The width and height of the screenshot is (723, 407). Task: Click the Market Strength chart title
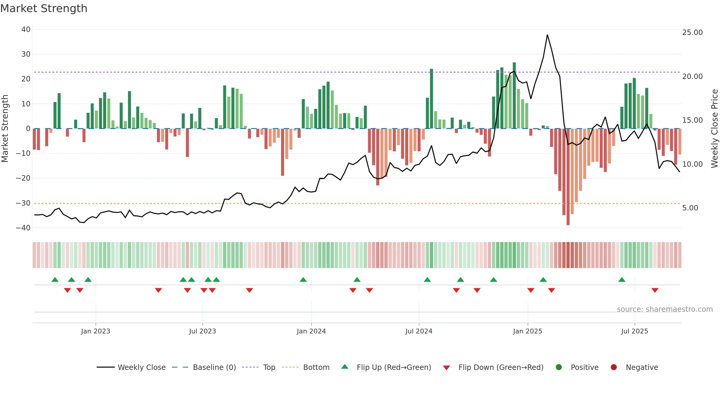[x=44, y=8]
